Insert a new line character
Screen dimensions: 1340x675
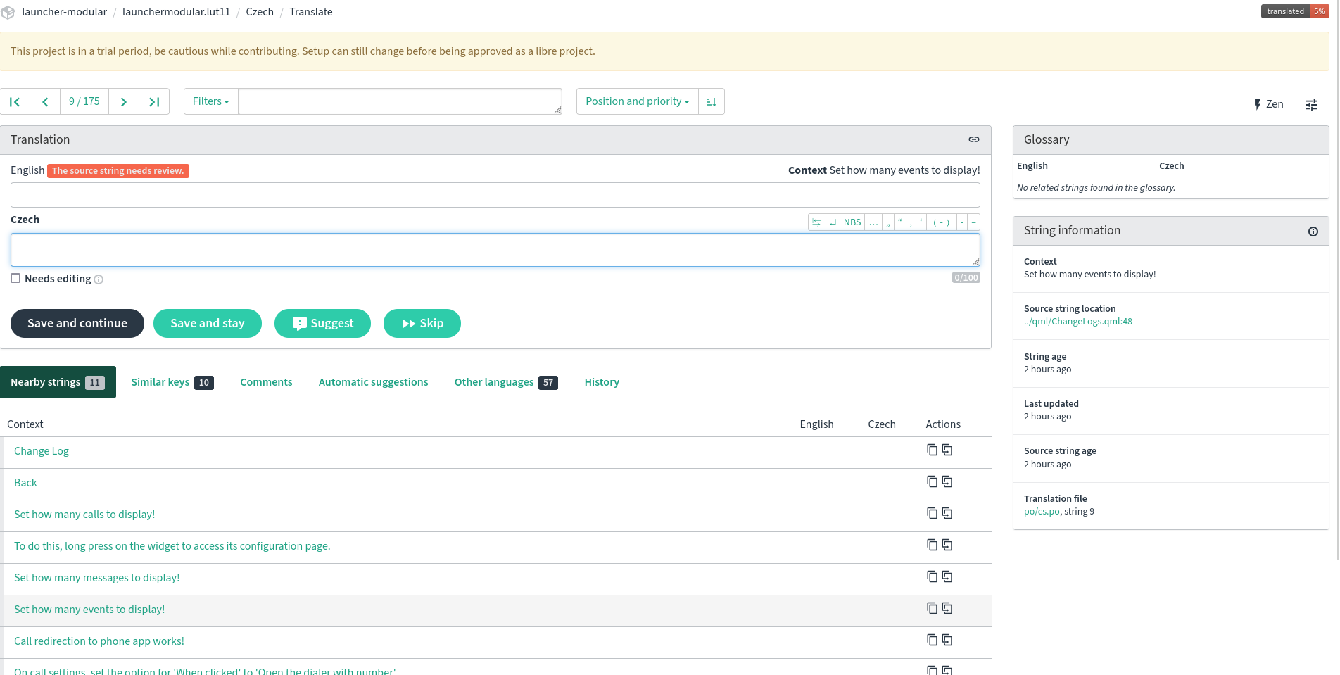[833, 222]
